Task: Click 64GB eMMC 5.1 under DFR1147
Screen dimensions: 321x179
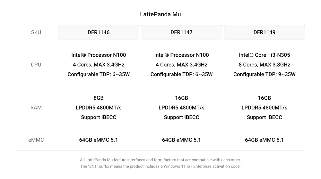Action: pos(181,140)
